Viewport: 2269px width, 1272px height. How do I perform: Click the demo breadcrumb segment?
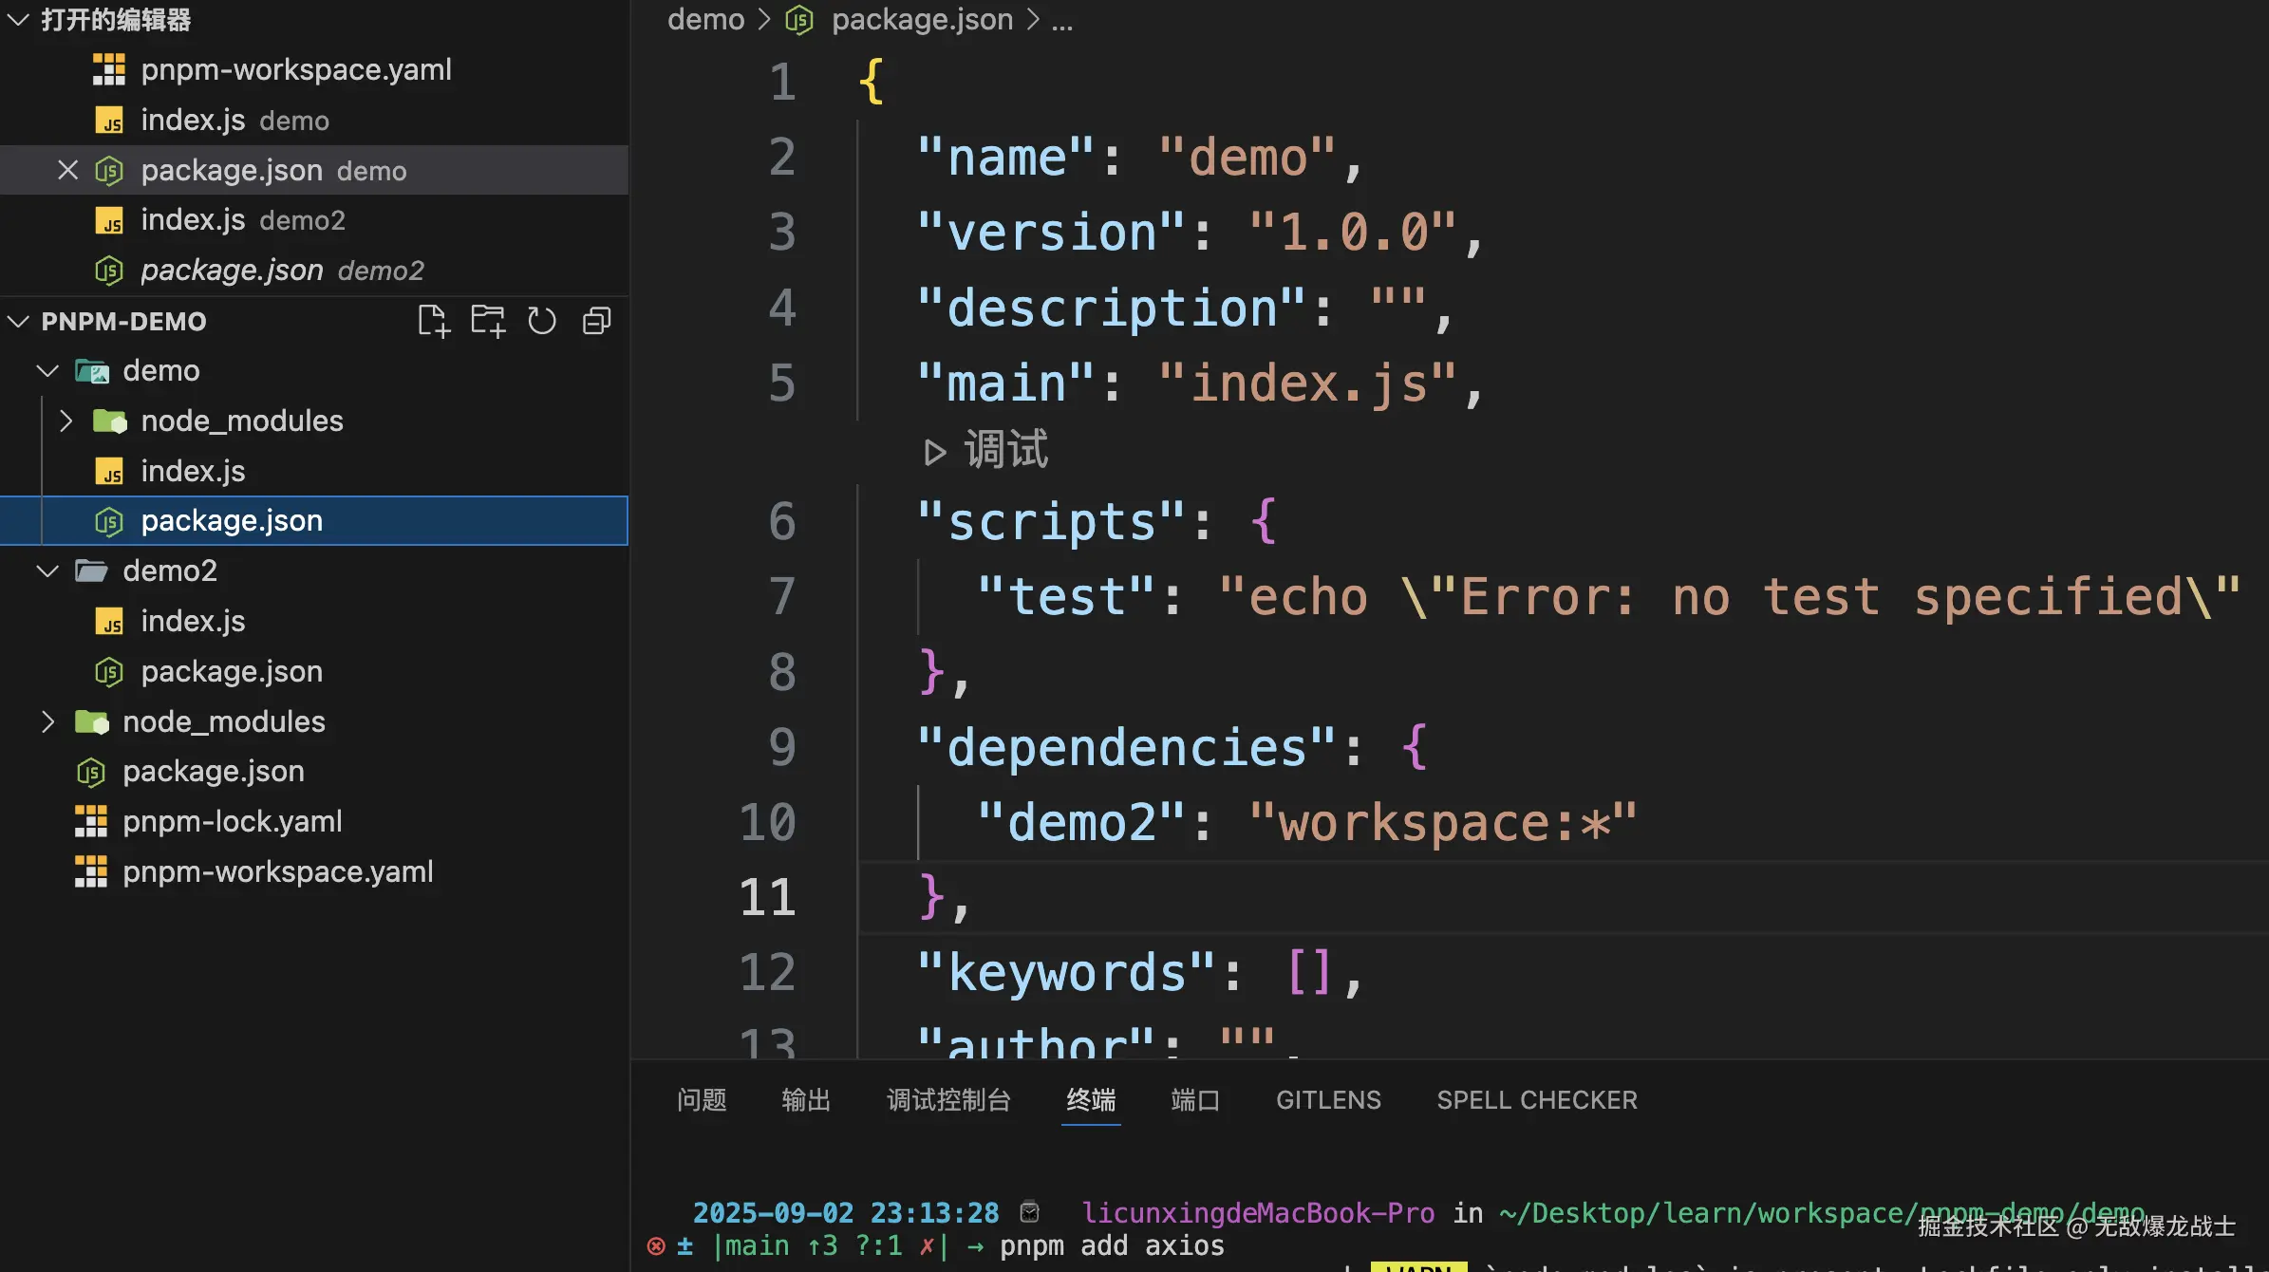pos(705,19)
